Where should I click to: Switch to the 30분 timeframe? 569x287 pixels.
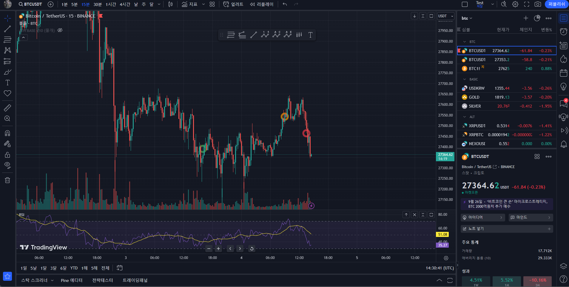(x=98, y=4)
